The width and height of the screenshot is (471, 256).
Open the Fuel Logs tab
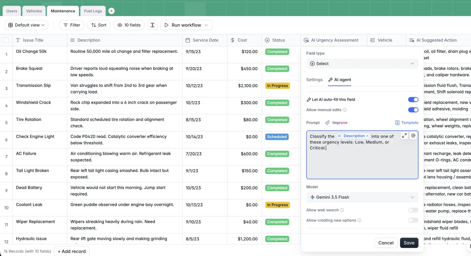pos(93,11)
